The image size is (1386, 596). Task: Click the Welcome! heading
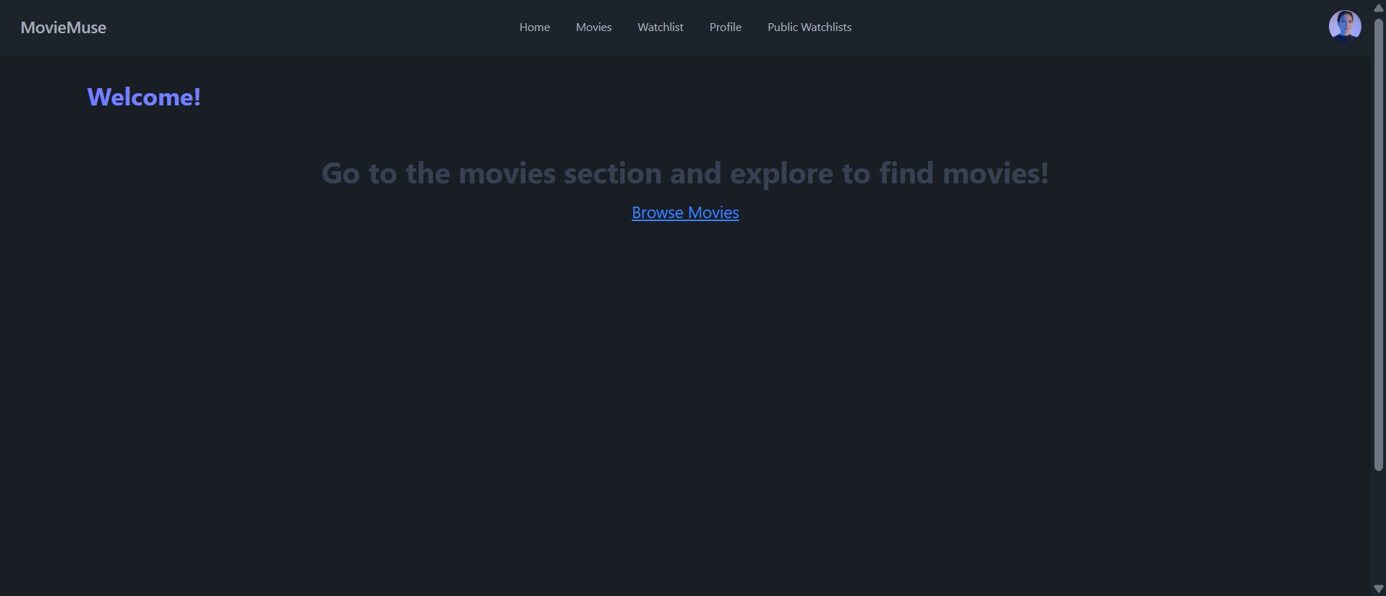(x=144, y=97)
